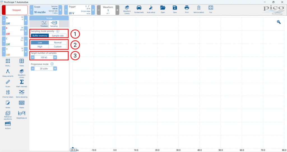
Task: Open Channel labels tool
Action: pyautogui.click(x=8, y=94)
